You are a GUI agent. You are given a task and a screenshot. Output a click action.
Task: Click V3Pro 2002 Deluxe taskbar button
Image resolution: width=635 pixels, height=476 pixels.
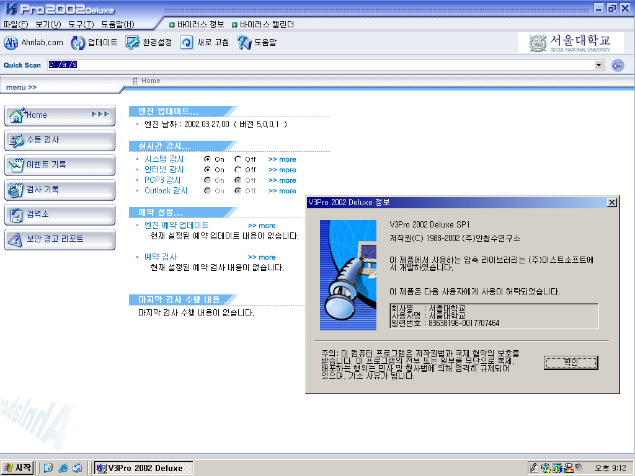tap(144, 468)
